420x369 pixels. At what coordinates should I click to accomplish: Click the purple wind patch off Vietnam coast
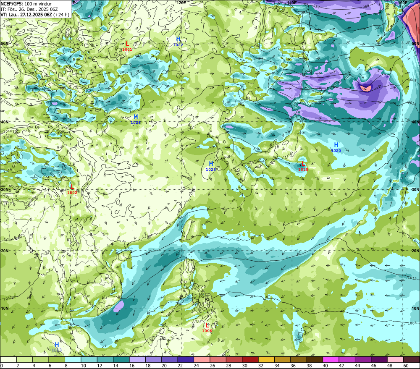click(x=119, y=306)
